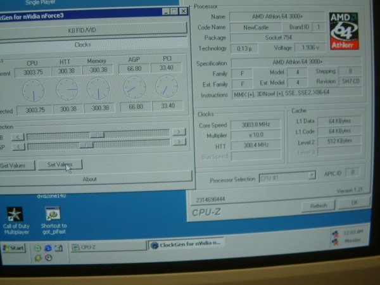Click the APIC ID field in CPU-Z
Image resolution: width=380 pixels, height=285 pixels.
[x=353, y=172]
